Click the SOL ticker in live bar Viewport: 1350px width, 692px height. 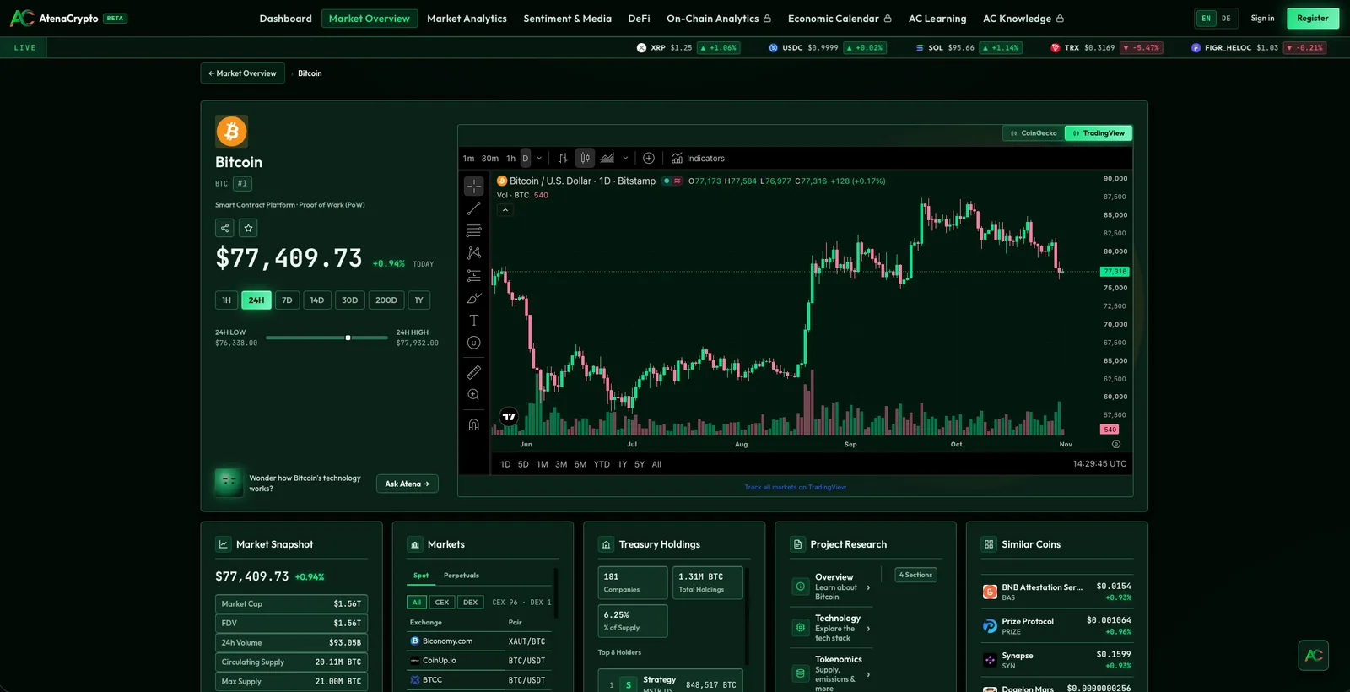pos(968,48)
